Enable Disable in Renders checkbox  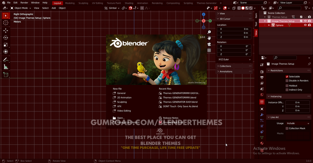click(287, 81)
